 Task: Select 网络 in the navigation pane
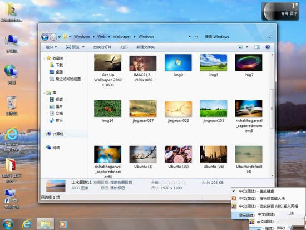tap(53, 148)
